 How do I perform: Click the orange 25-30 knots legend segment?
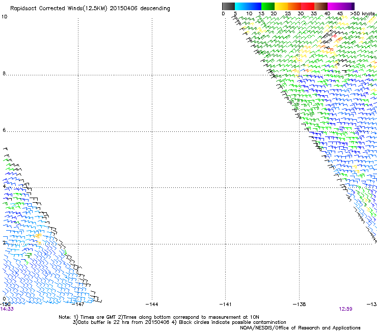[x=294, y=6]
